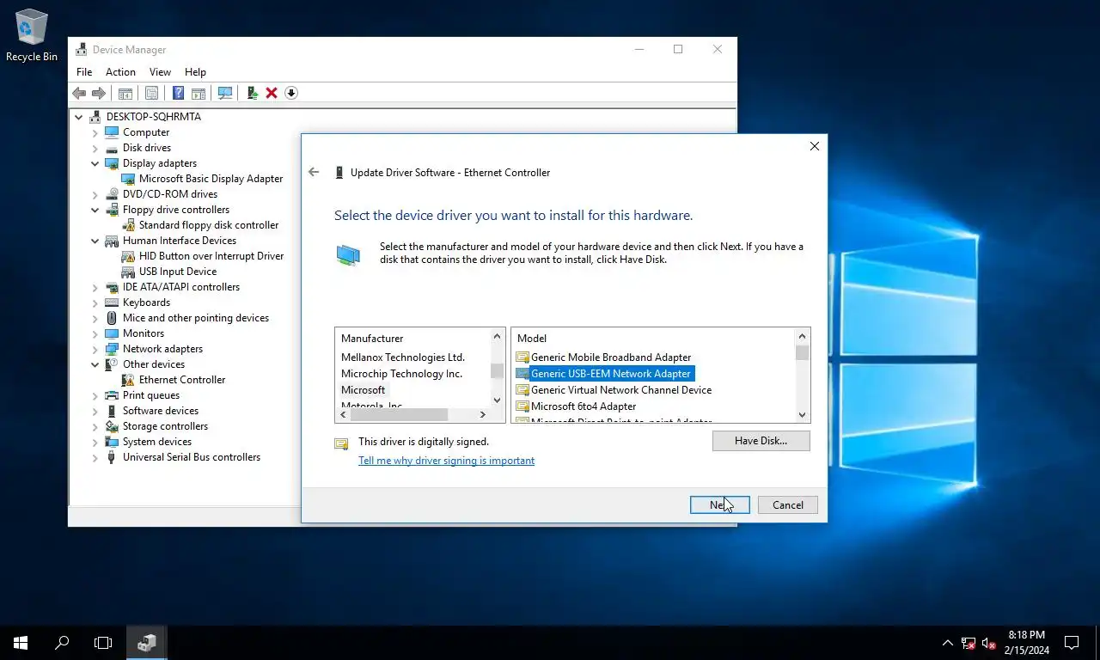Click the Keyboards category icon

tap(112, 302)
